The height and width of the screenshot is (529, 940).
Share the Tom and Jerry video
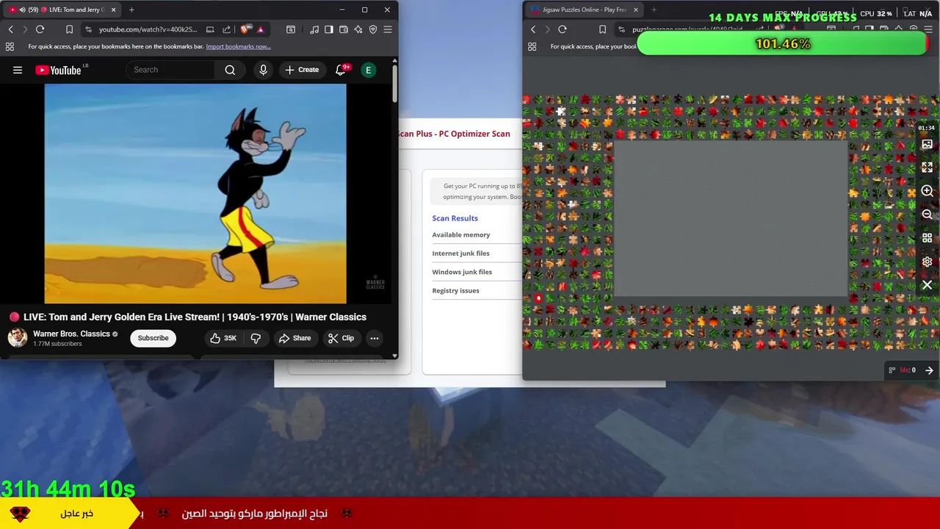coord(294,338)
